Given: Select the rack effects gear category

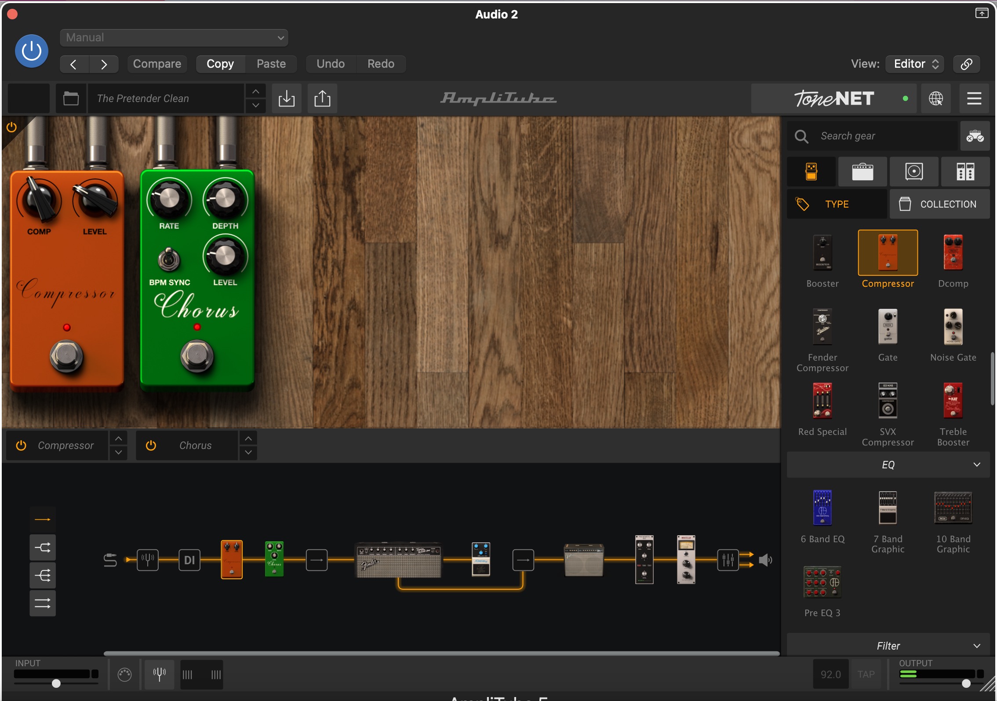Looking at the screenshot, I should pos(965,172).
